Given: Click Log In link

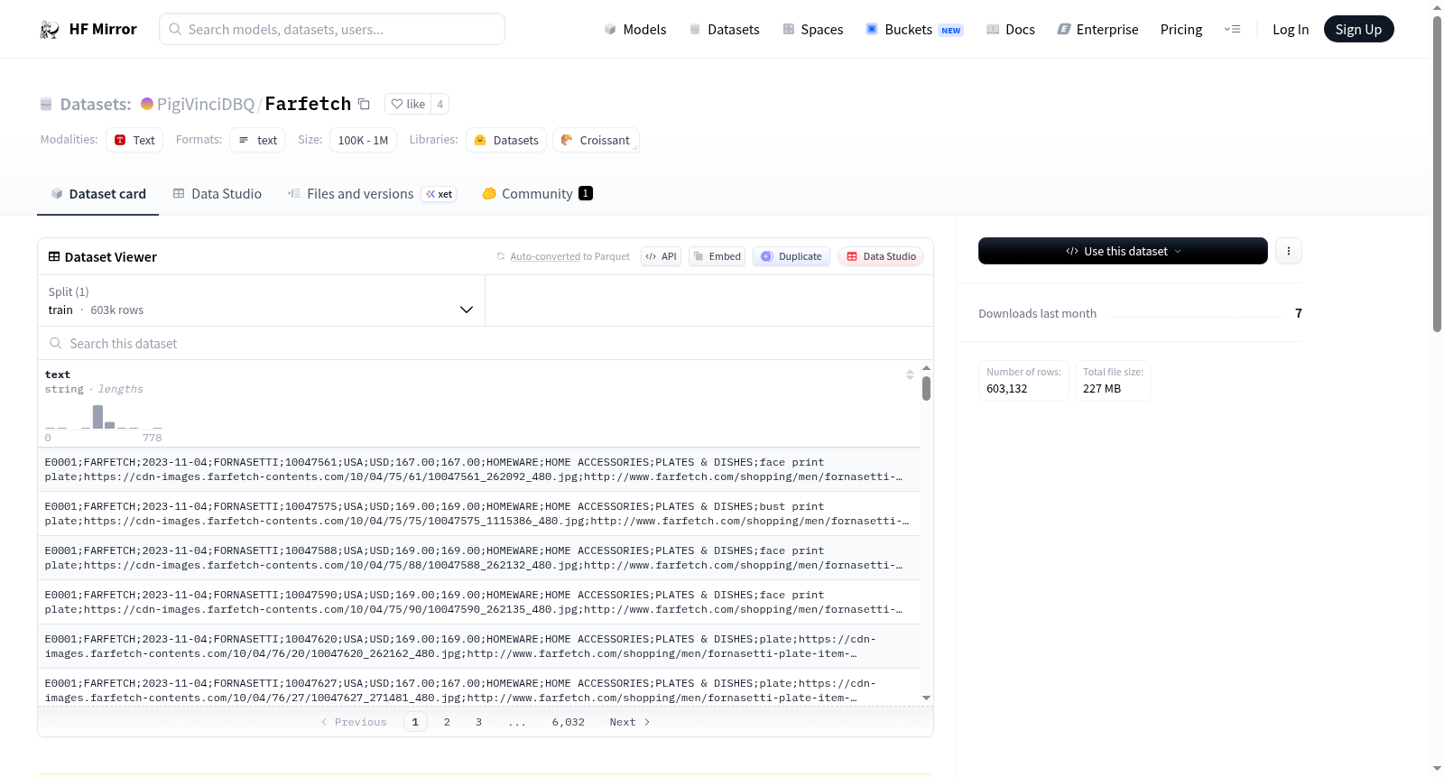Looking at the screenshot, I should [x=1291, y=30].
